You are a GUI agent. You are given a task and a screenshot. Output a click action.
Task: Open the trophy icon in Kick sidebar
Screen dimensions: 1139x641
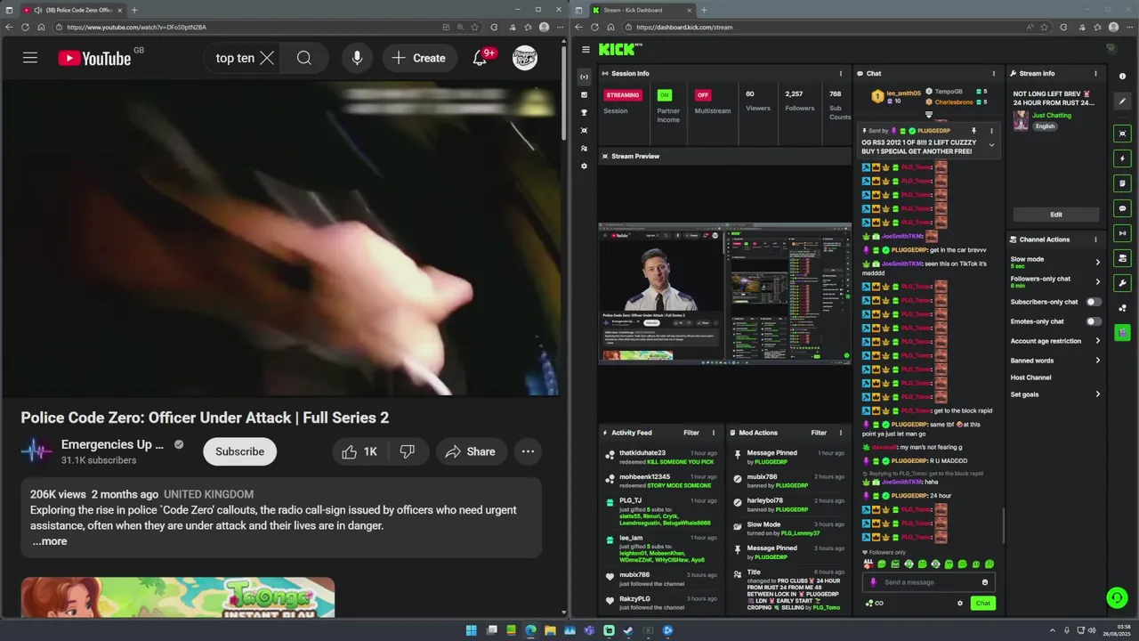tap(584, 112)
